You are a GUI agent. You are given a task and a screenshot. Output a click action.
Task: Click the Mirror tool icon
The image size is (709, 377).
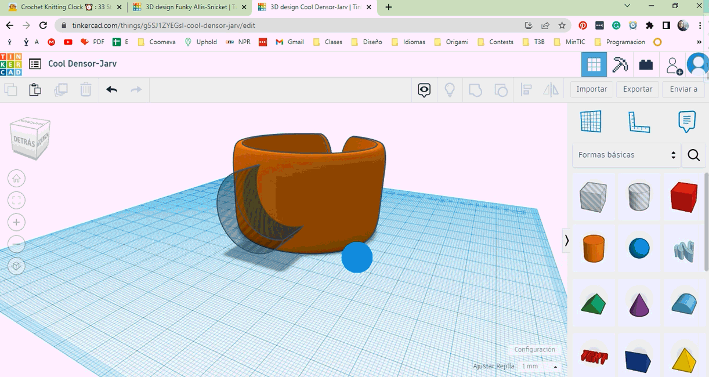point(551,89)
